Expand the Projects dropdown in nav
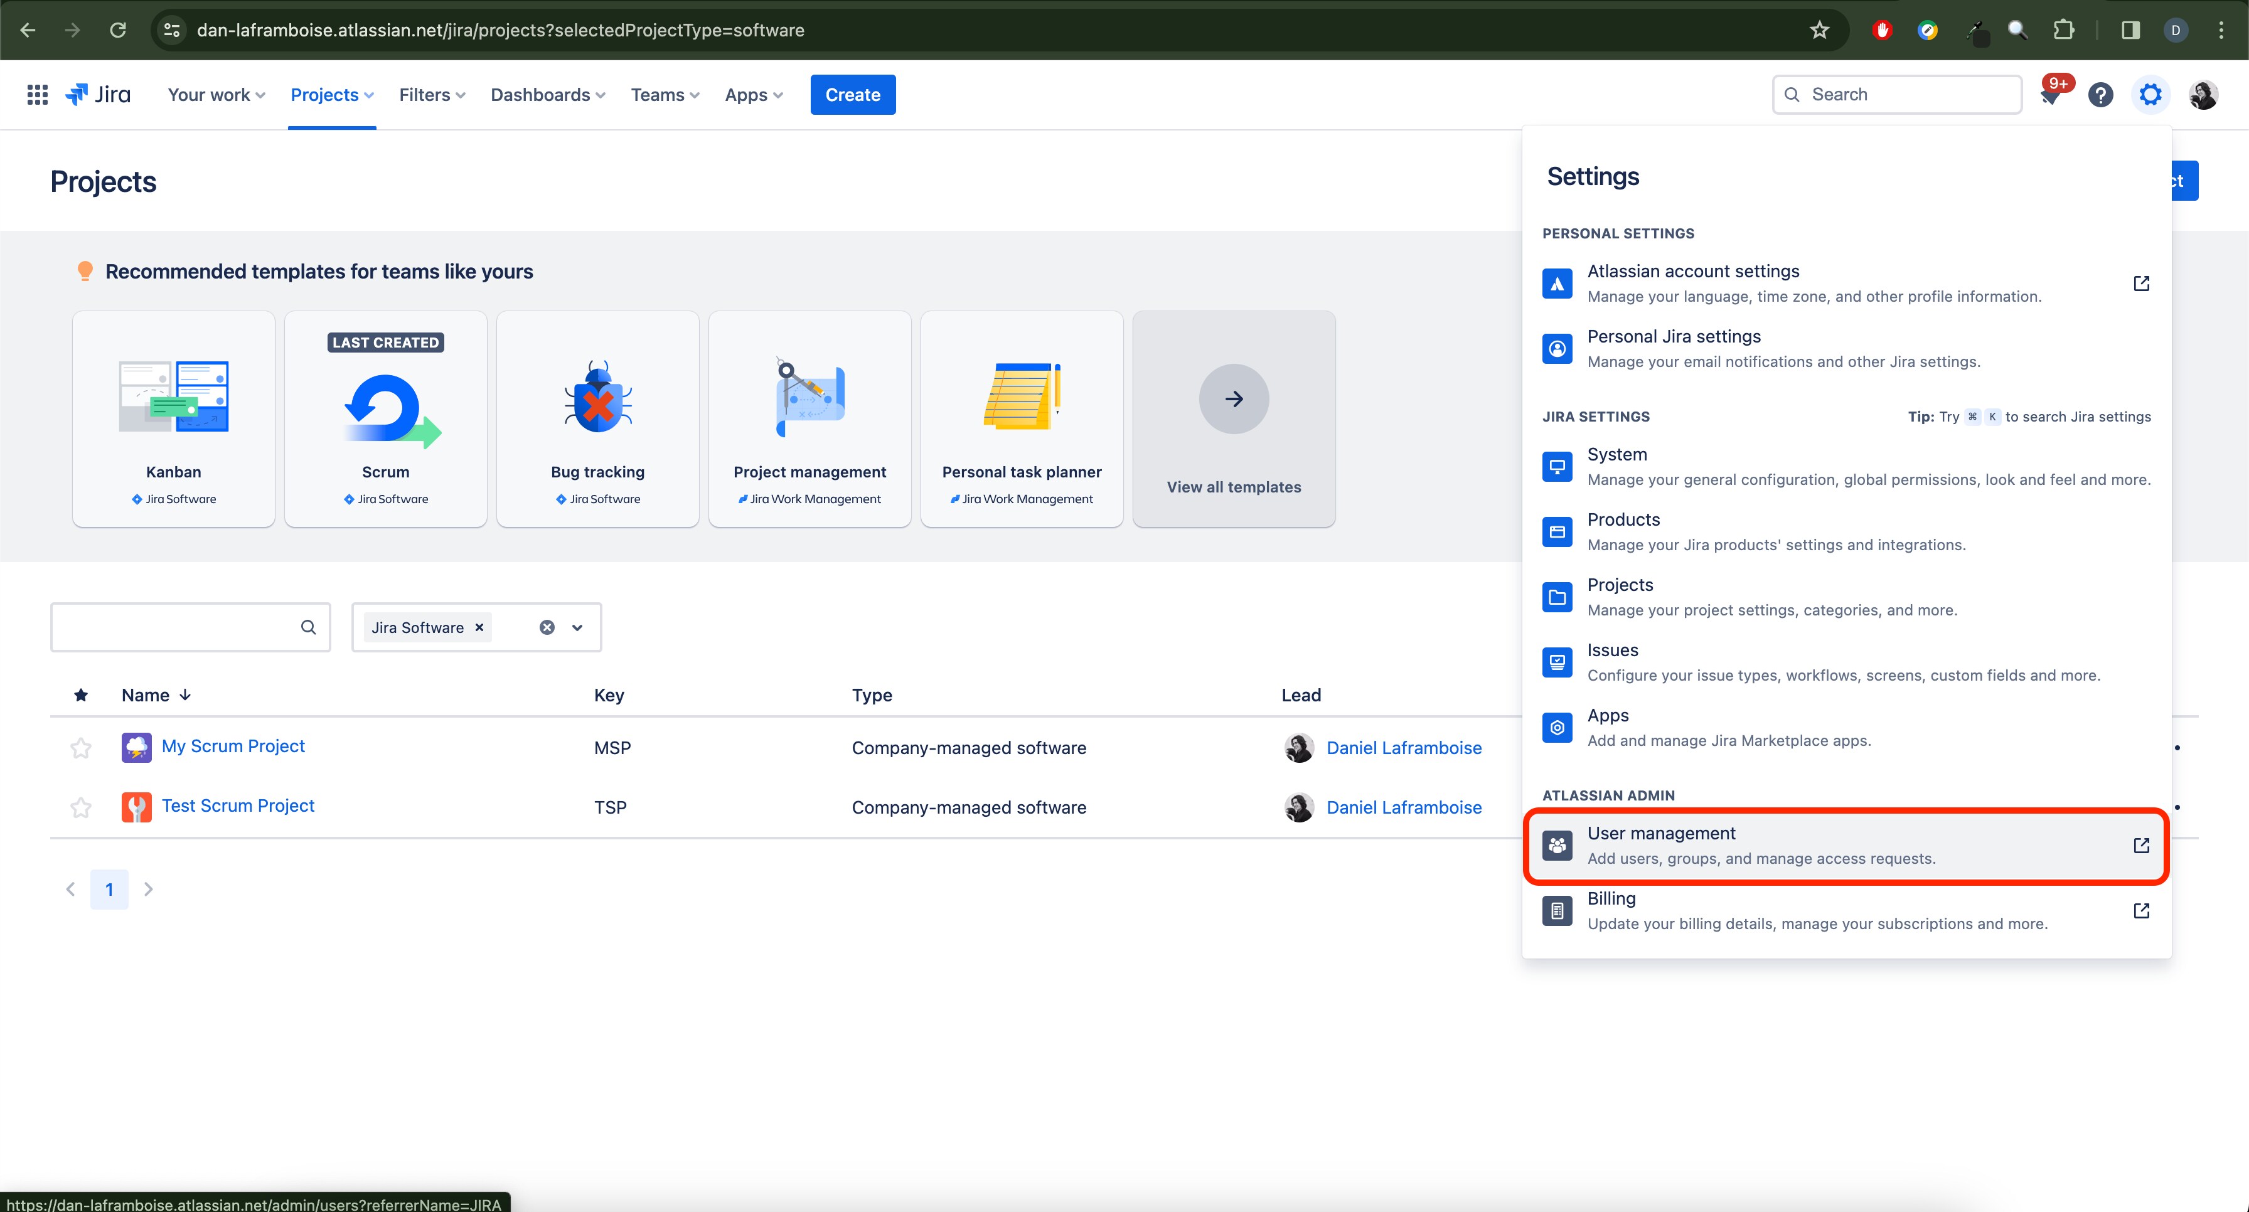2249x1212 pixels. 332,94
